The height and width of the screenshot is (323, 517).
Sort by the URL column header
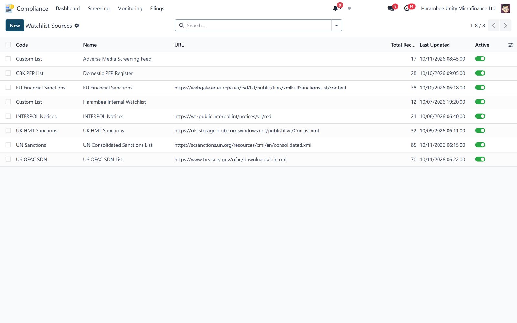click(x=179, y=45)
